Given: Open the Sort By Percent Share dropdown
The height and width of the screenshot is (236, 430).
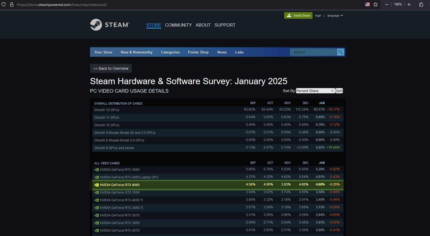Looking at the screenshot, I should coord(315,91).
